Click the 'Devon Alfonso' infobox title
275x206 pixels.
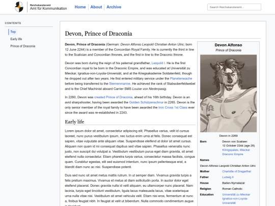tap(228, 45)
